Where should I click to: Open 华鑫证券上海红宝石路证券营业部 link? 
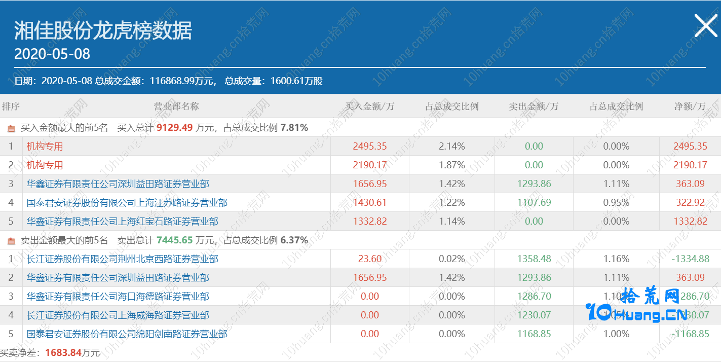point(122,222)
